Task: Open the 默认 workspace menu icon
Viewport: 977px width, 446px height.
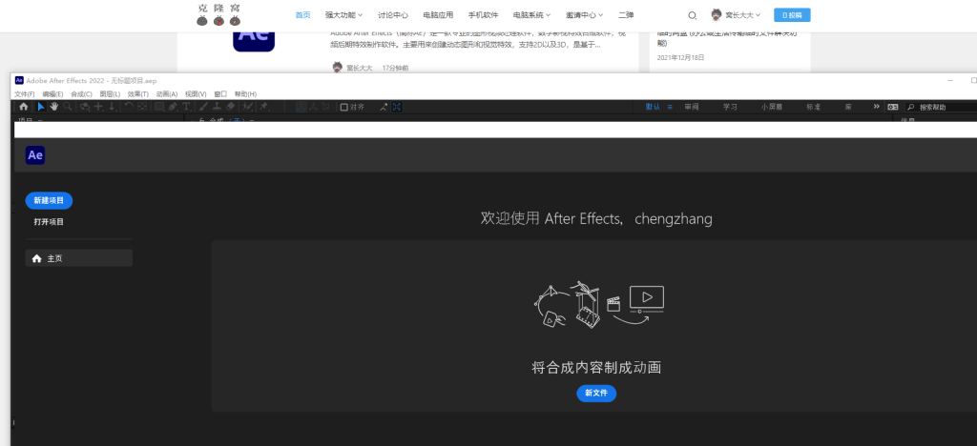Action: pyautogui.click(x=670, y=107)
